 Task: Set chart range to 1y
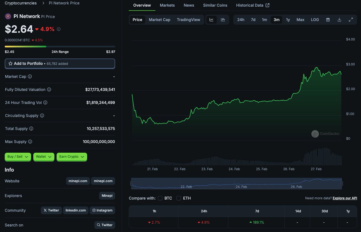click(288, 20)
